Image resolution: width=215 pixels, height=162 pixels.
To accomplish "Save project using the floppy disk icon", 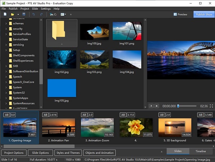I will point(24,14).
